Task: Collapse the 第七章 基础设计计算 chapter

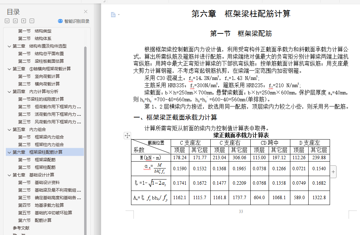Action: pyautogui.click(x=9, y=175)
